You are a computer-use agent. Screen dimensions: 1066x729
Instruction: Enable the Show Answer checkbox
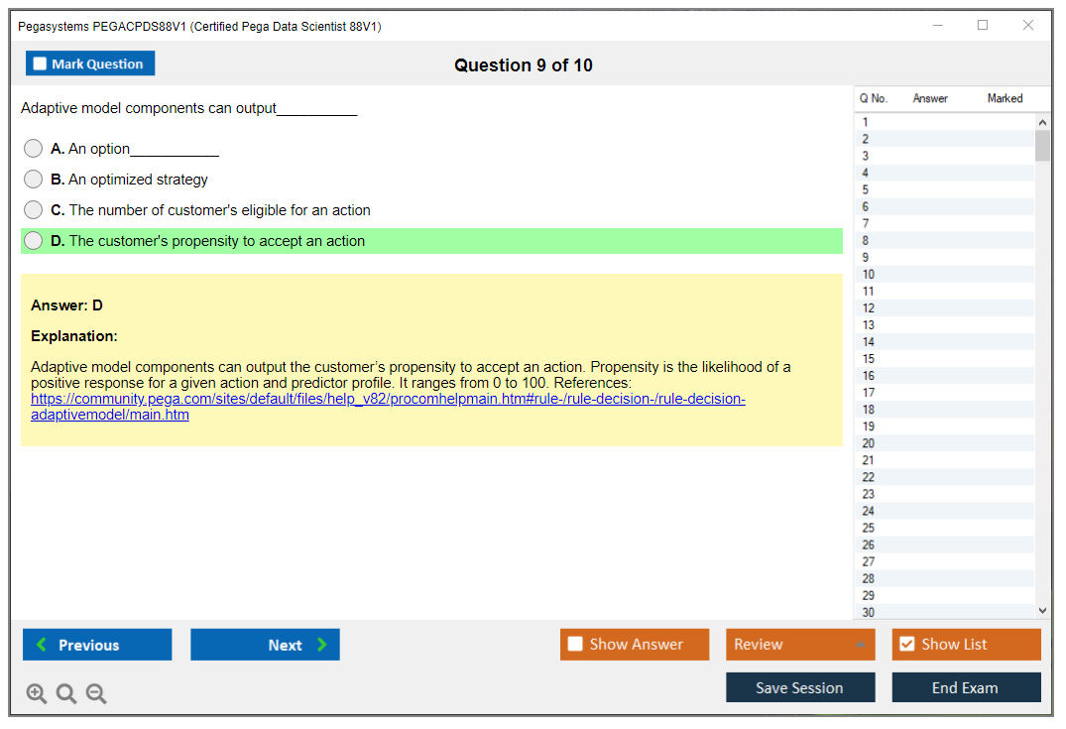(x=575, y=645)
